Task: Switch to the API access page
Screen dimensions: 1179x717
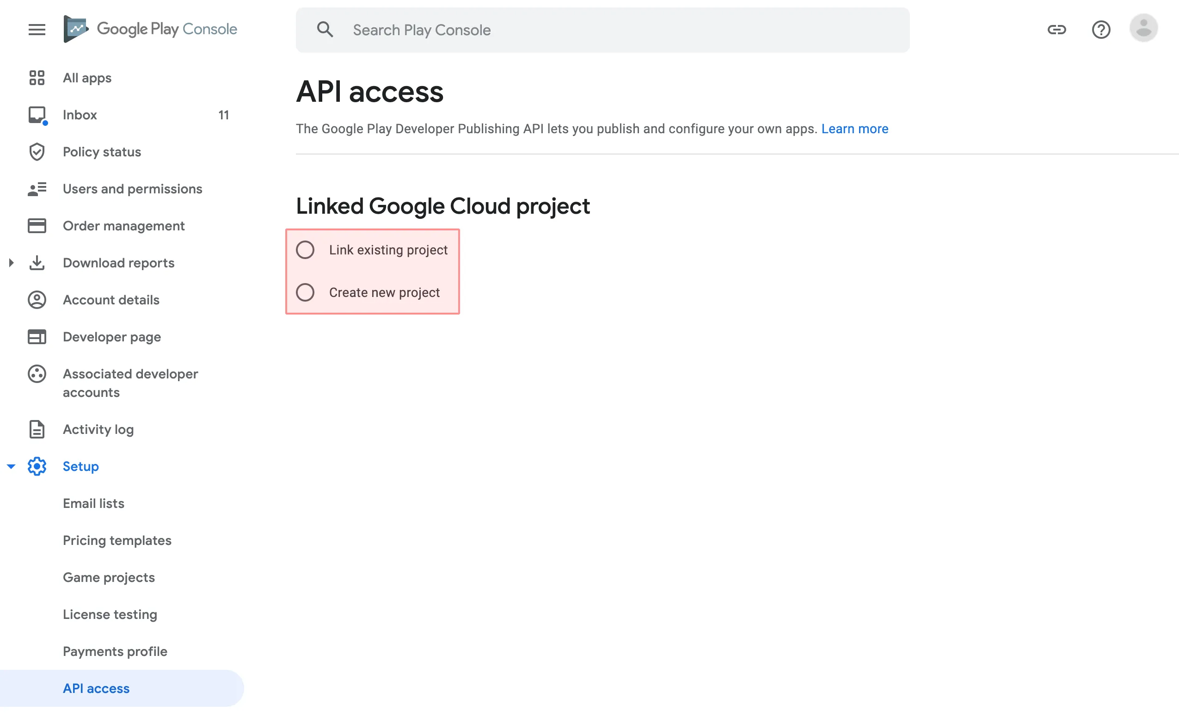Action: click(96, 688)
